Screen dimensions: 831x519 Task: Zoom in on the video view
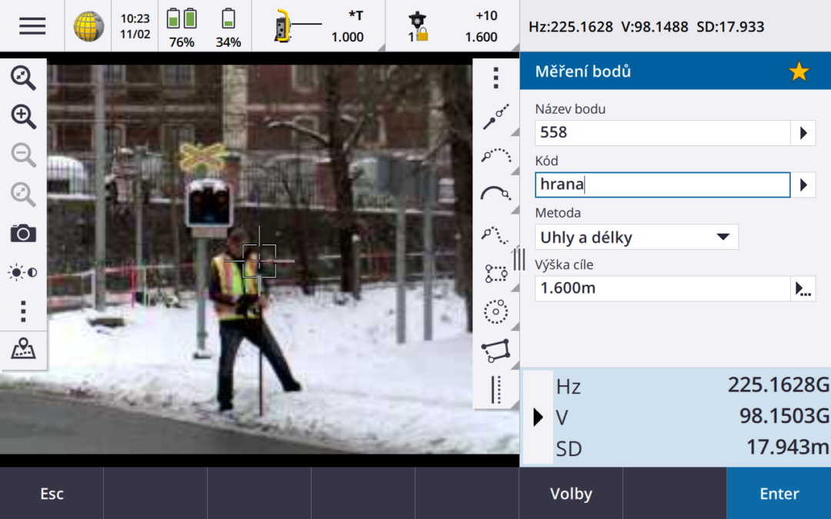point(24,116)
